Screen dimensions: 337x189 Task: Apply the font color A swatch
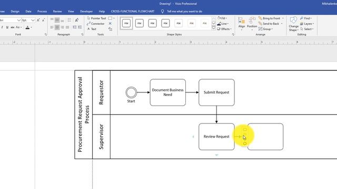click(x=27, y=27)
